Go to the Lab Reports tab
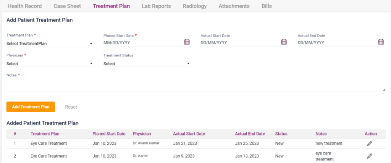The width and height of the screenshot is (391, 163). coord(156,6)
